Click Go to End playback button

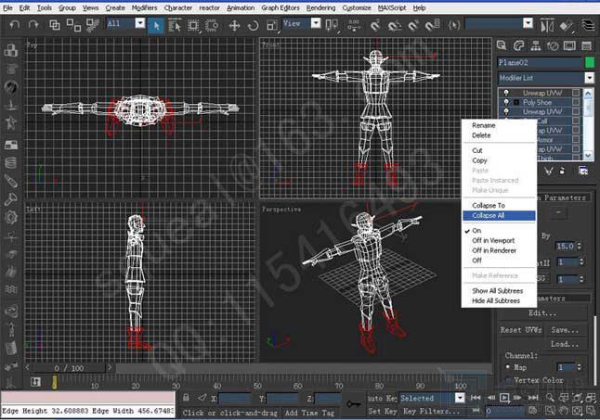coord(533,398)
